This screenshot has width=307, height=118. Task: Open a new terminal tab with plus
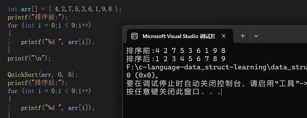[x=243, y=36]
